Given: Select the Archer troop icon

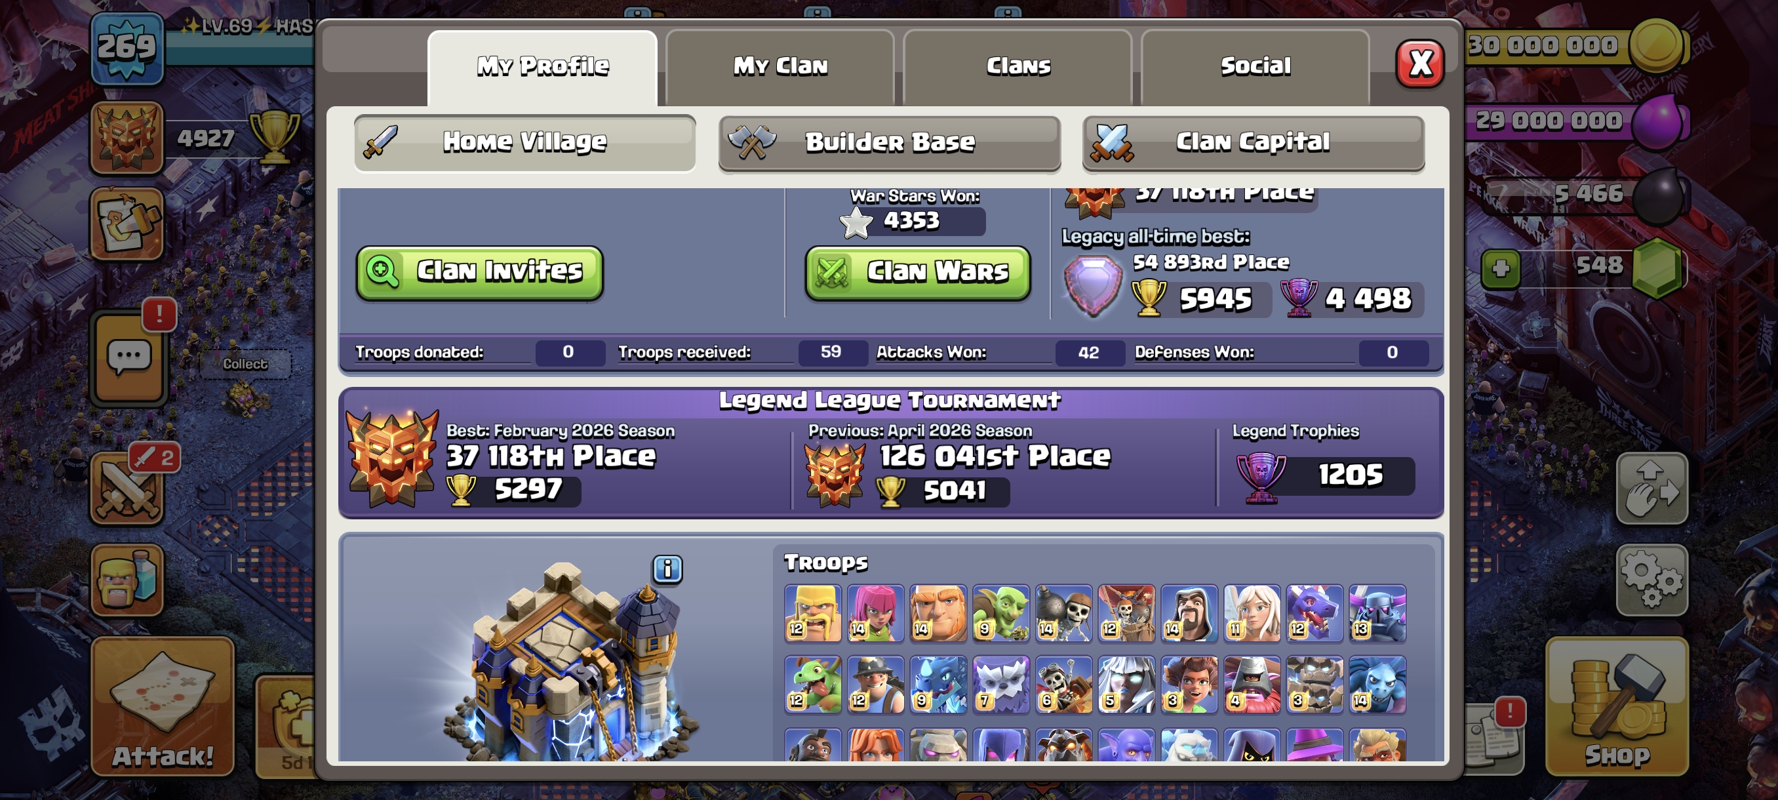Looking at the screenshot, I should (x=875, y=613).
